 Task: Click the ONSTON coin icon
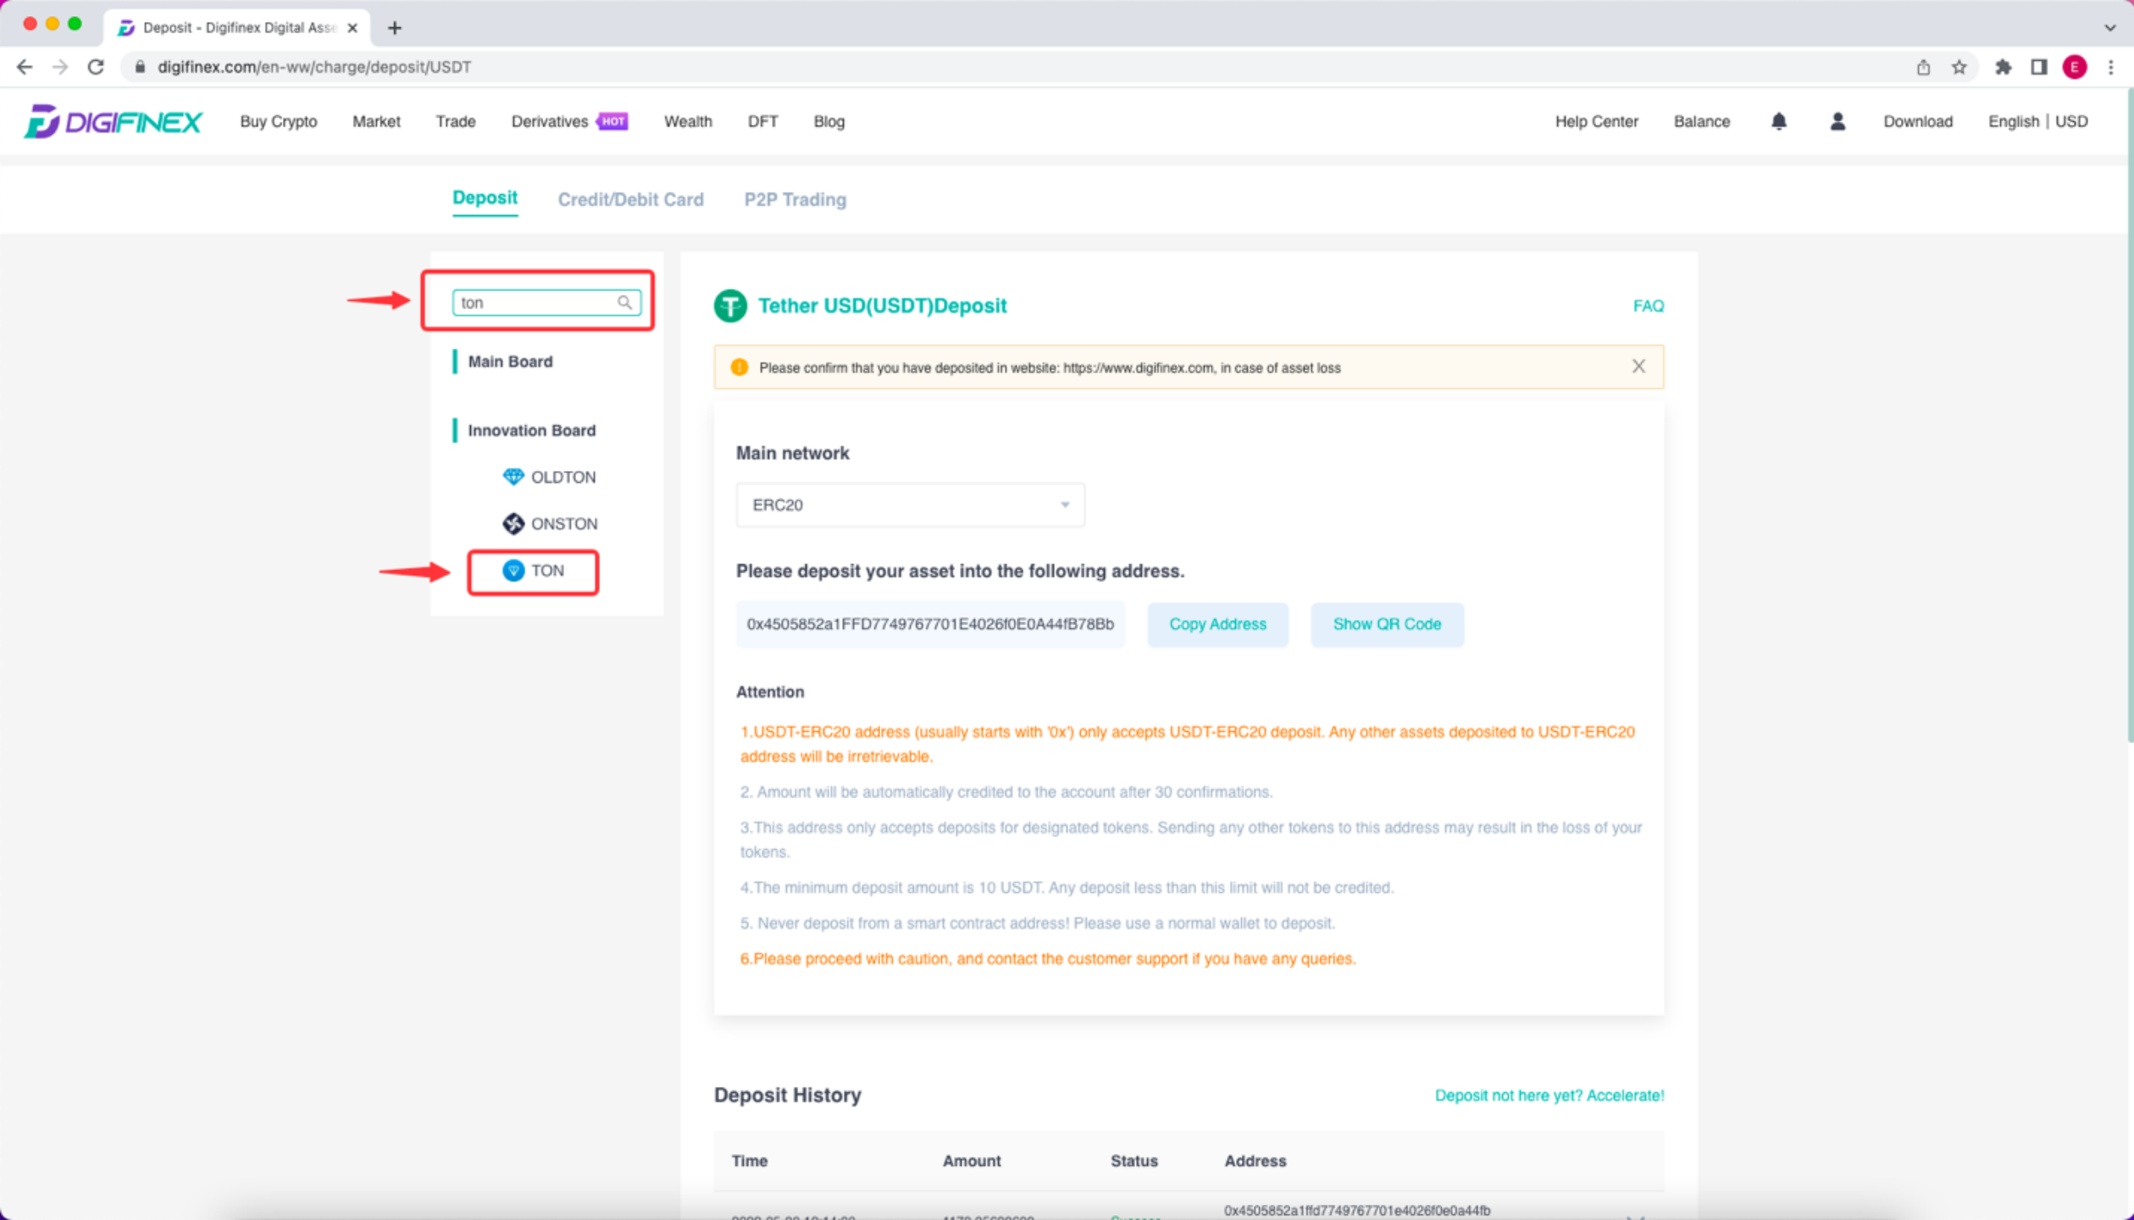click(x=513, y=524)
